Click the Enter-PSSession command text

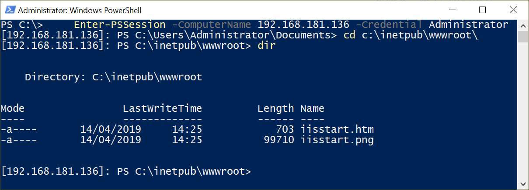120,24
